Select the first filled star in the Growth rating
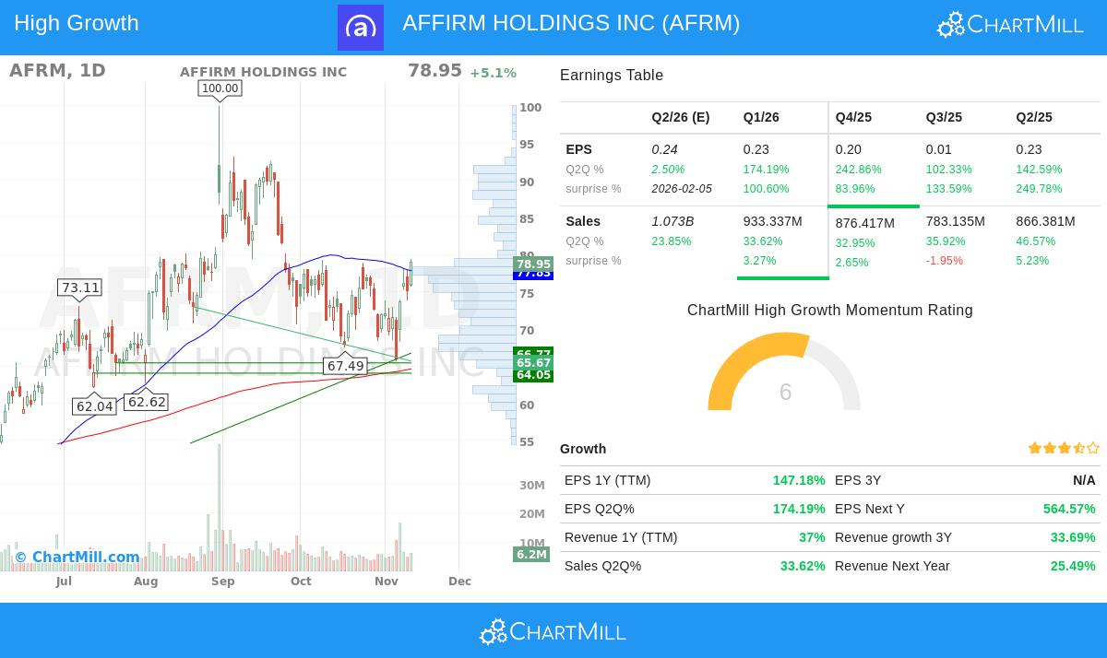1107x658 pixels. tap(1035, 448)
